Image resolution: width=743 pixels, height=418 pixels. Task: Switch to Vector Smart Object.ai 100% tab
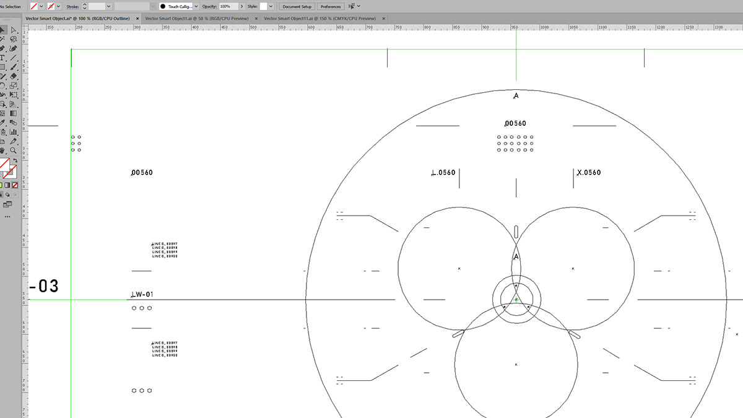pos(78,19)
